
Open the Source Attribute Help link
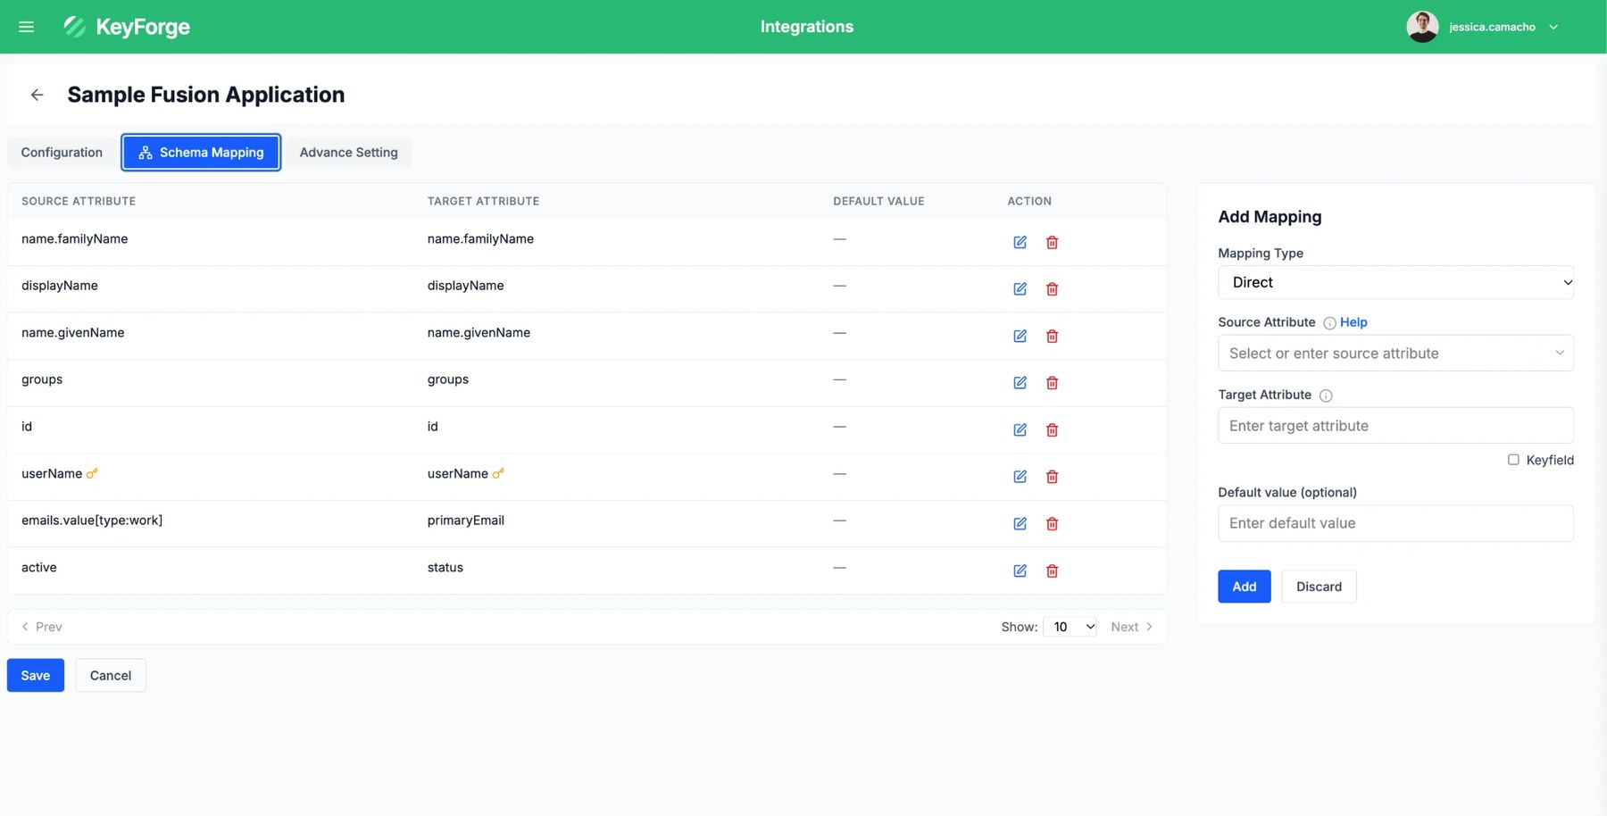(x=1353, y=322)
